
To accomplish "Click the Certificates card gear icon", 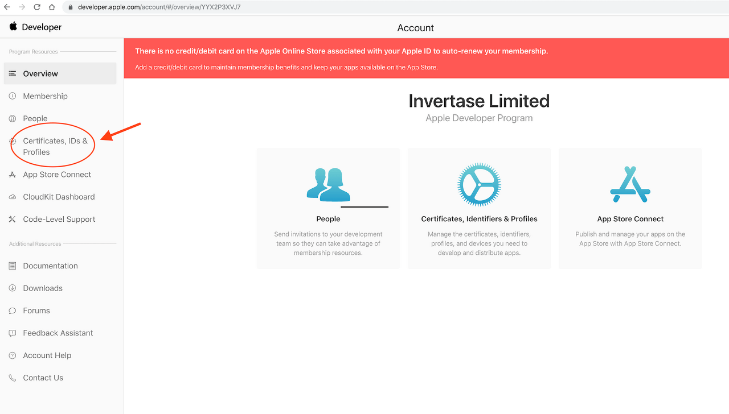I will pos(479,184).
